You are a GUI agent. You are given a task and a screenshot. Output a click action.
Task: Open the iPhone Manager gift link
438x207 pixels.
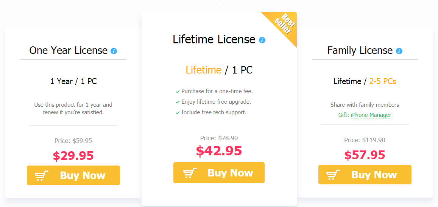click(x=371, y=115)
